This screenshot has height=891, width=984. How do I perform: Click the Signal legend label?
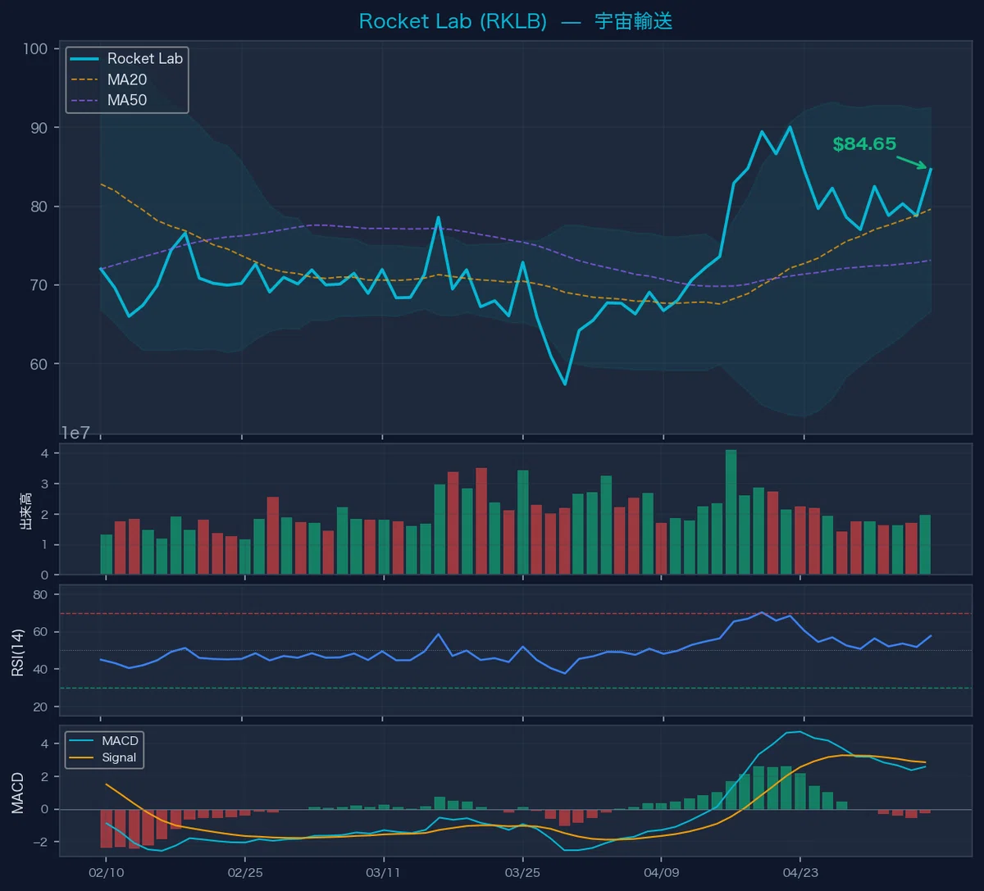(x=119, y=757)
